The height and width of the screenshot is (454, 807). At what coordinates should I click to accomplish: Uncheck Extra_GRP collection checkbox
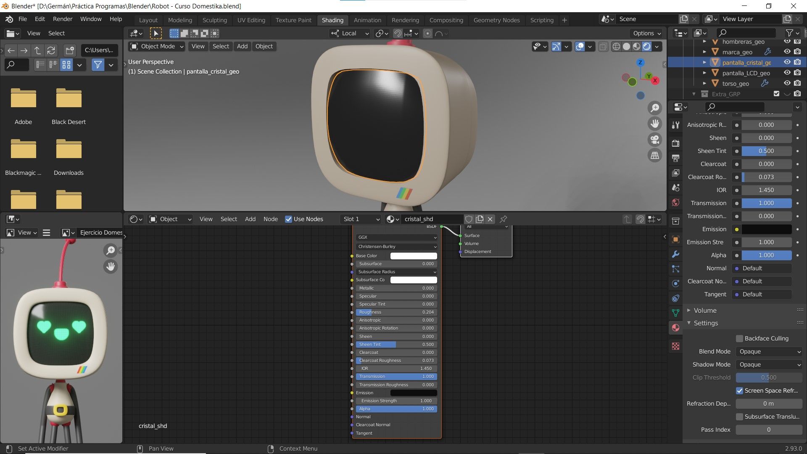776,94
